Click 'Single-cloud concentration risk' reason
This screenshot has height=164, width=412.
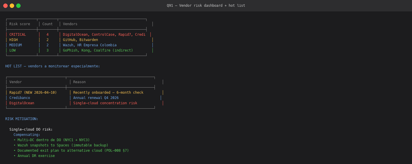point(105,103)
